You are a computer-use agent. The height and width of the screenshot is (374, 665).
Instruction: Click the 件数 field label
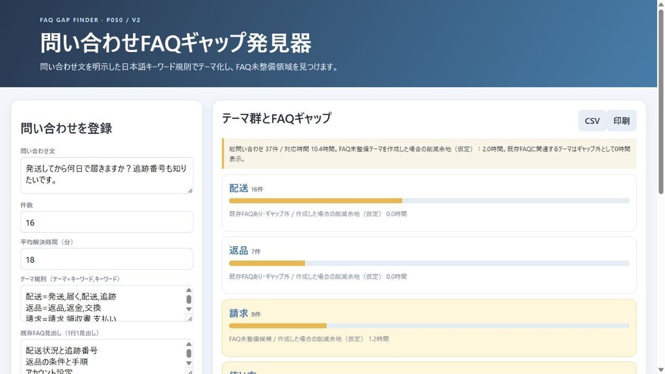click(27, 205)
